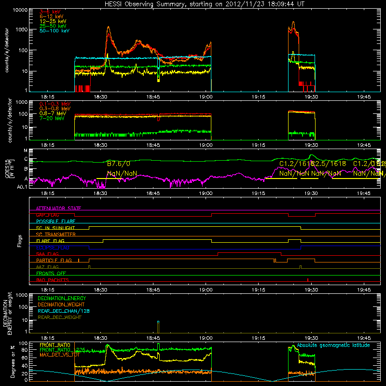Screen dimensions: 386x386
Task: Select the SC_TRANSMITTER flag label
Action: [56, 234]
